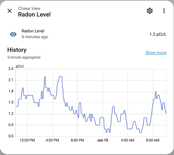This screenshot has height=155, width=174.
Task: Open entity settings gear icon
Action: click(x=150, y=11)
